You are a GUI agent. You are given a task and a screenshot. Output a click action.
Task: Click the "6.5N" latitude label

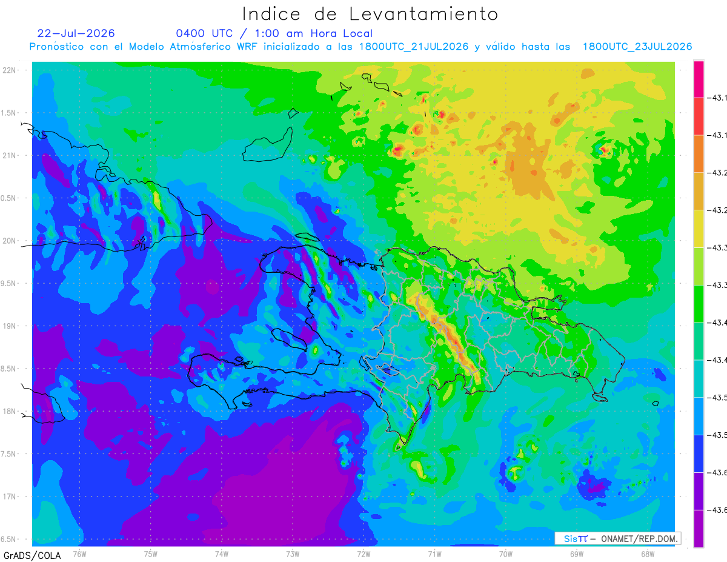pos(9,540)
